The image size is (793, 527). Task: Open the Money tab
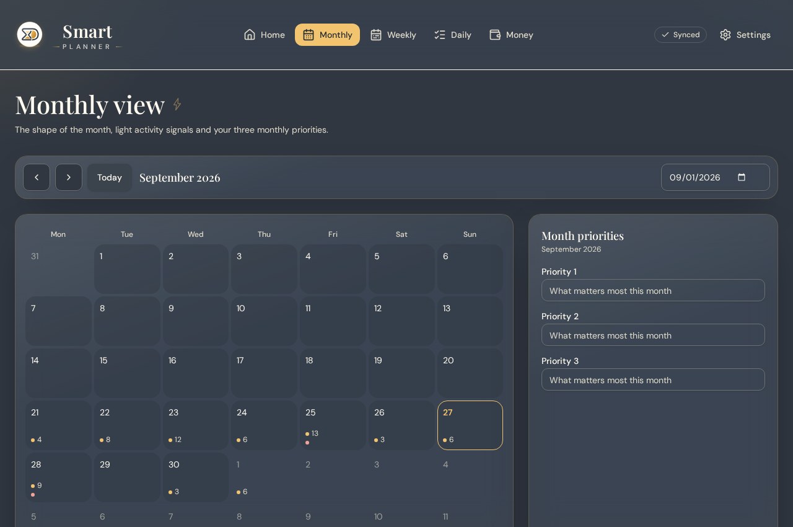pos(511,35)
